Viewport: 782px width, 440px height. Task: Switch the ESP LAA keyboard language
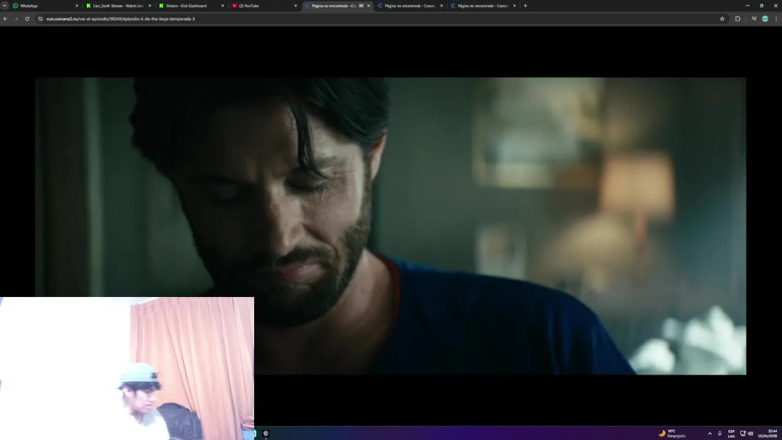731,433
